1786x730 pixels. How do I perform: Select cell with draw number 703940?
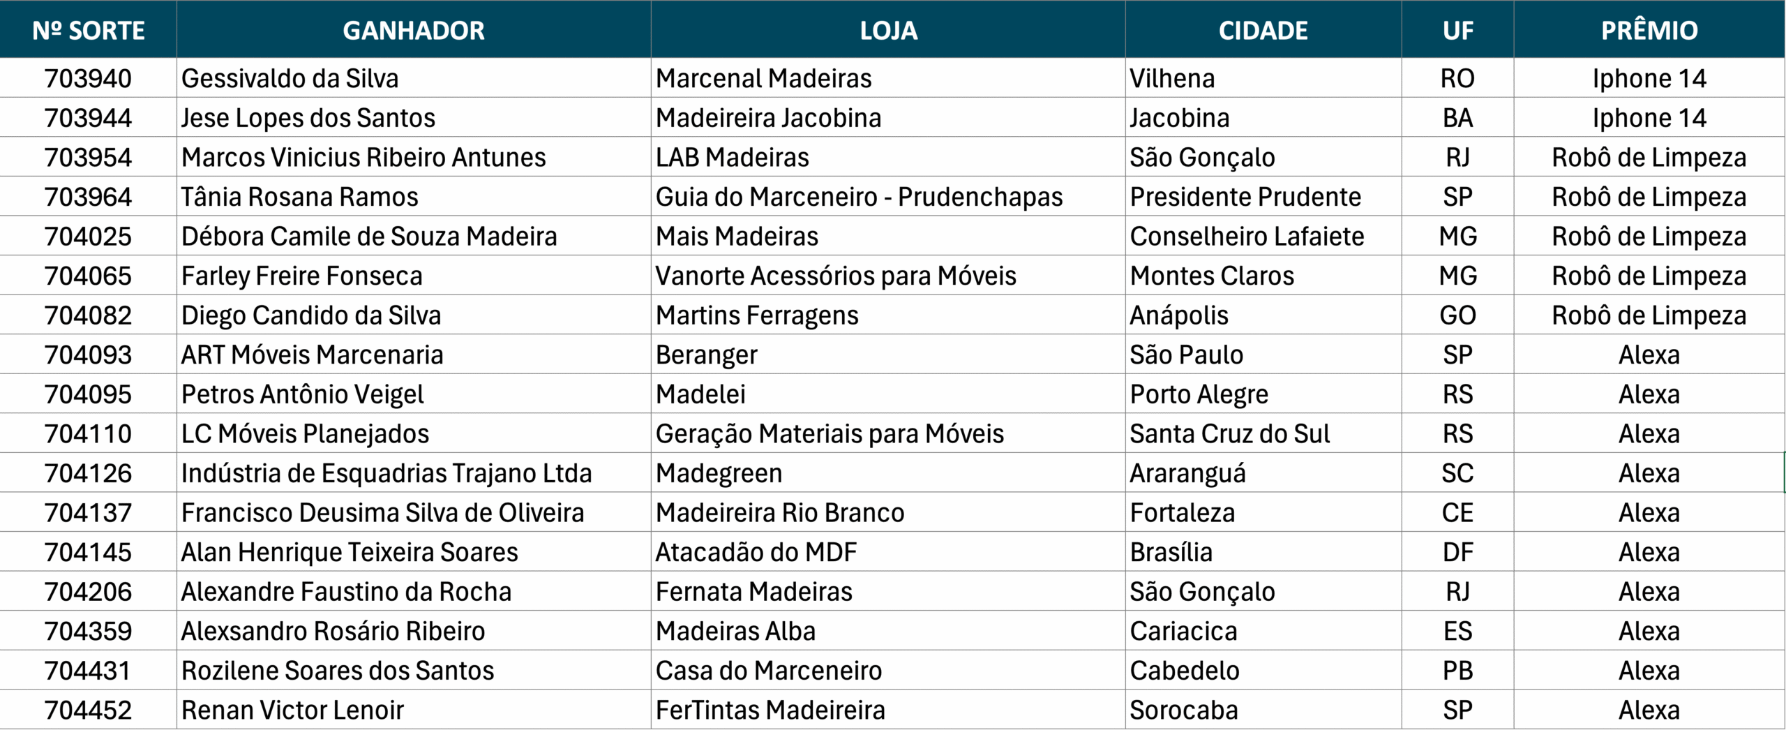click(88, 78)
